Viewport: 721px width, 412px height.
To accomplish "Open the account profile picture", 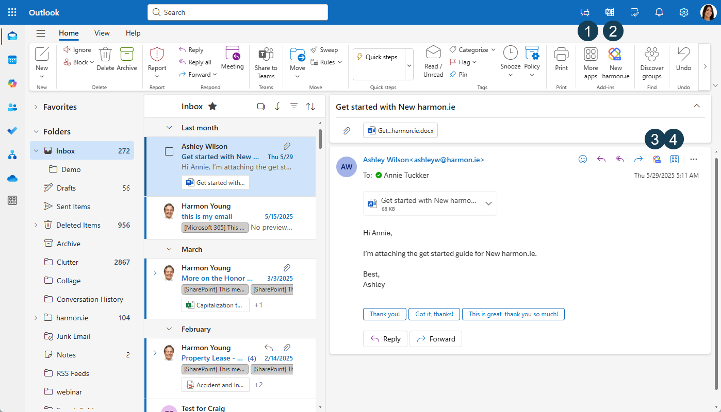I will 708,12.
